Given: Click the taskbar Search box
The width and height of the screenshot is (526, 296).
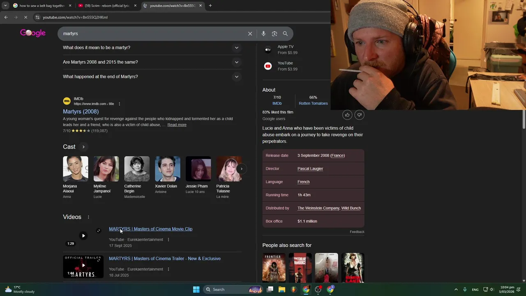Looking at the screenshot, I should [233, 289].
